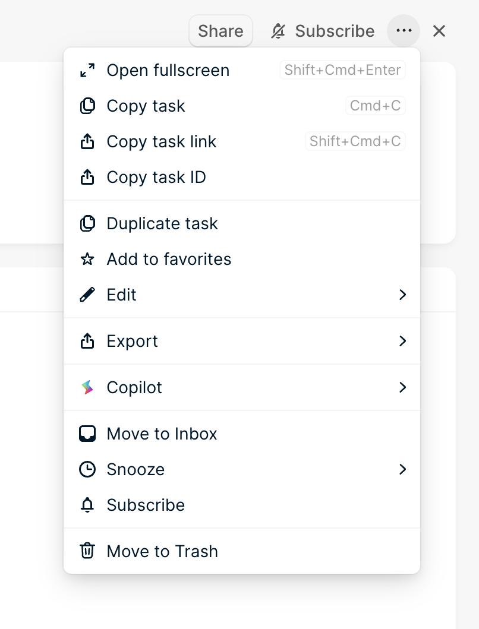Screen dimensions: 479x629
Task: Click the Share button
Action: pyautogui.click(x=220, y=31)
